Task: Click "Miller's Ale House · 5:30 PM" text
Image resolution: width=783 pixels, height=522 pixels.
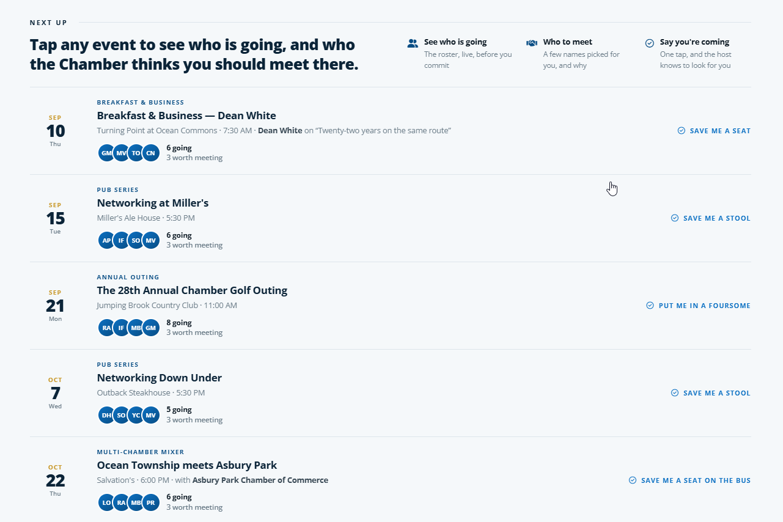Action: [146, 218]
